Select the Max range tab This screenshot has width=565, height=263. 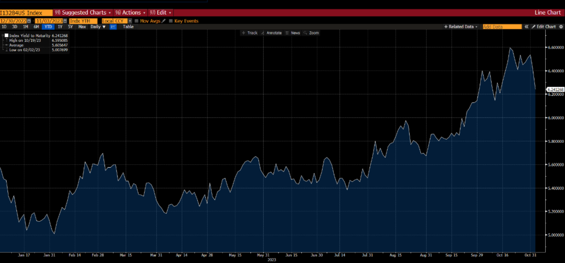[82, 27]
